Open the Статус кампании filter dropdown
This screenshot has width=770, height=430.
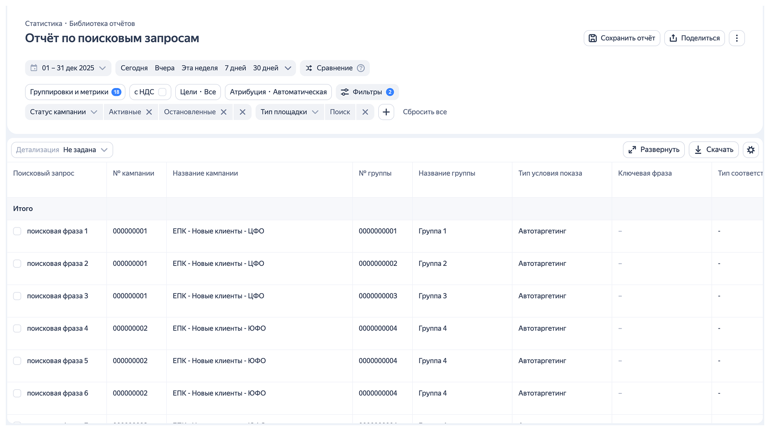[x=64, y=112]
